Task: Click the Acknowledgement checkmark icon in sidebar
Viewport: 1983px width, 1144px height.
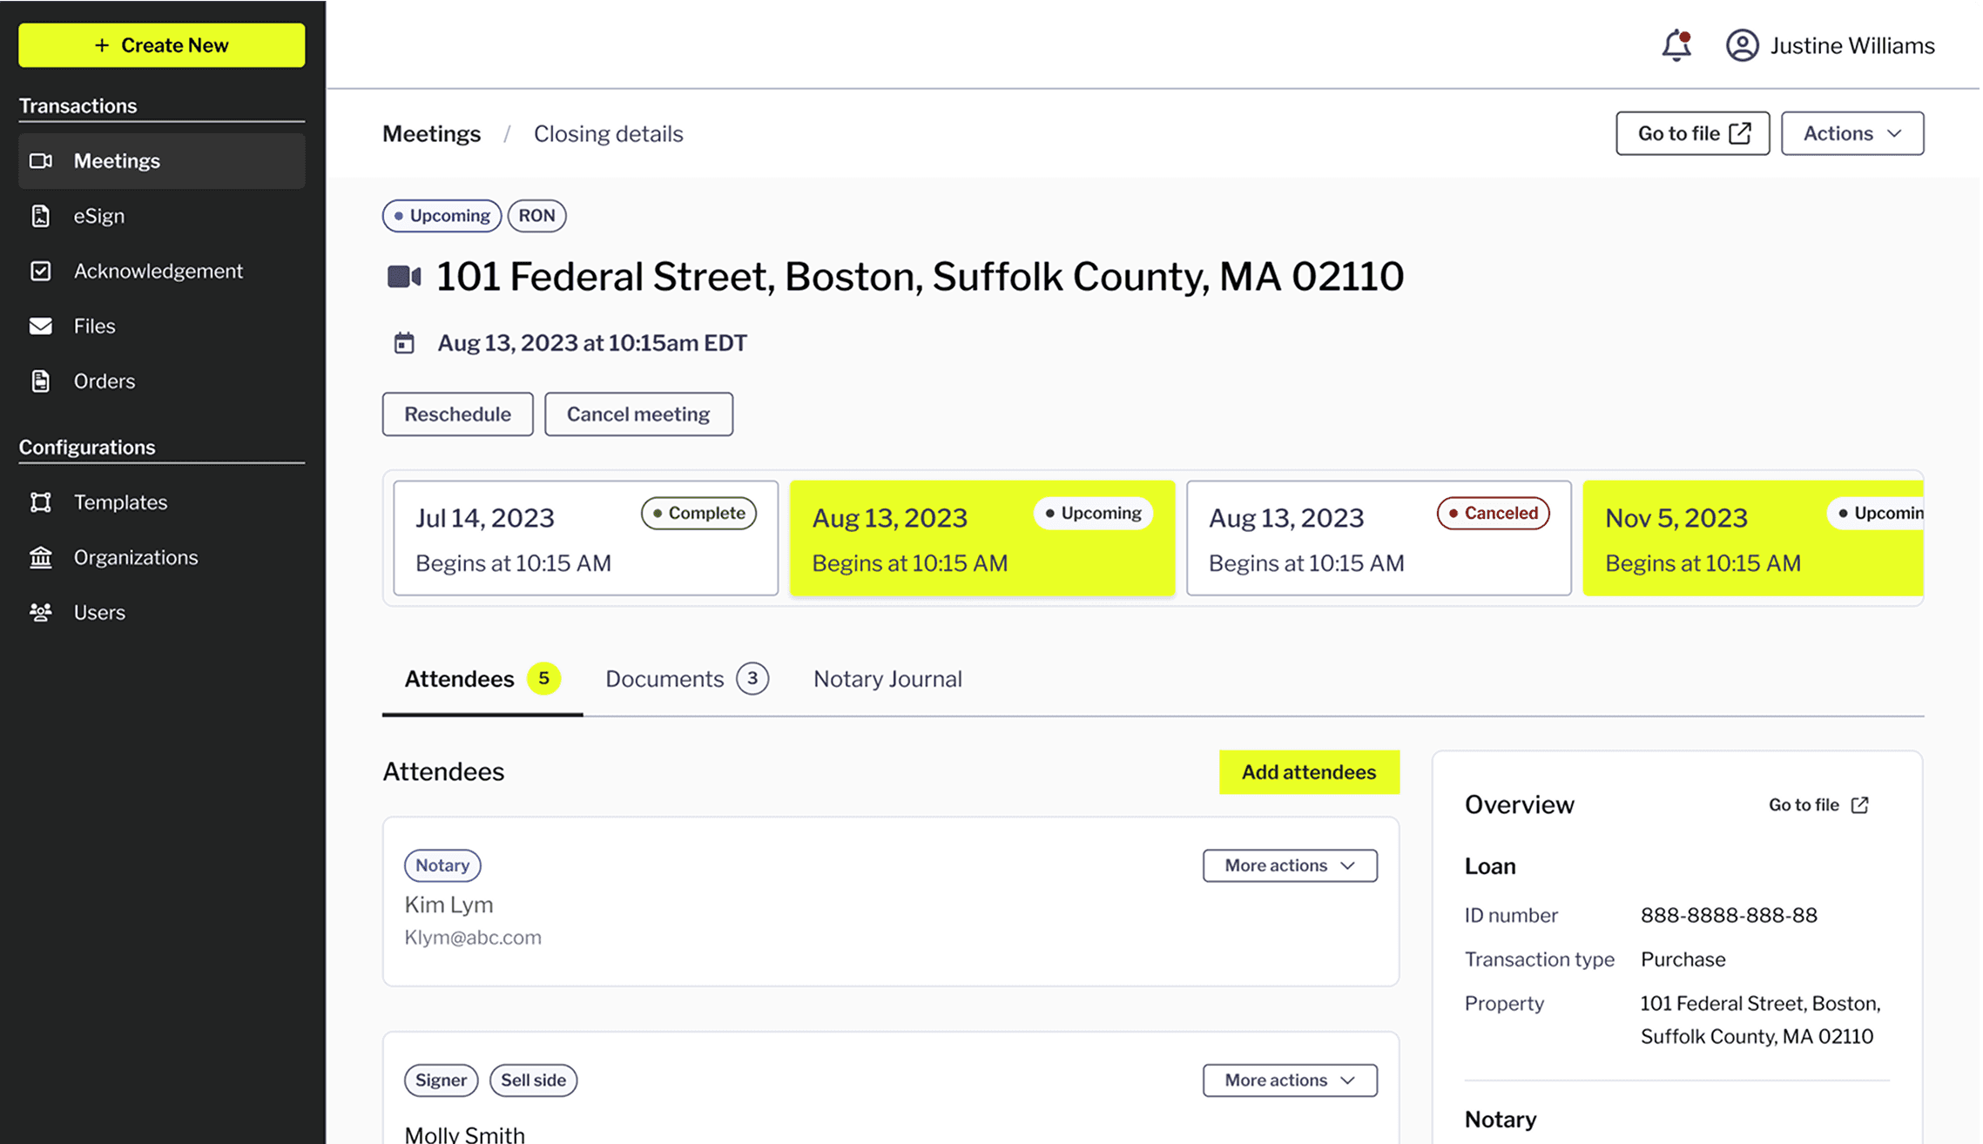Action: click(41, 271)
